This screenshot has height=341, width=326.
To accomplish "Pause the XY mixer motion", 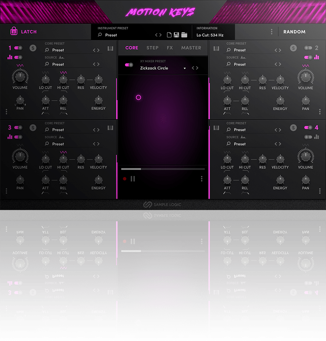I will 133,179.
